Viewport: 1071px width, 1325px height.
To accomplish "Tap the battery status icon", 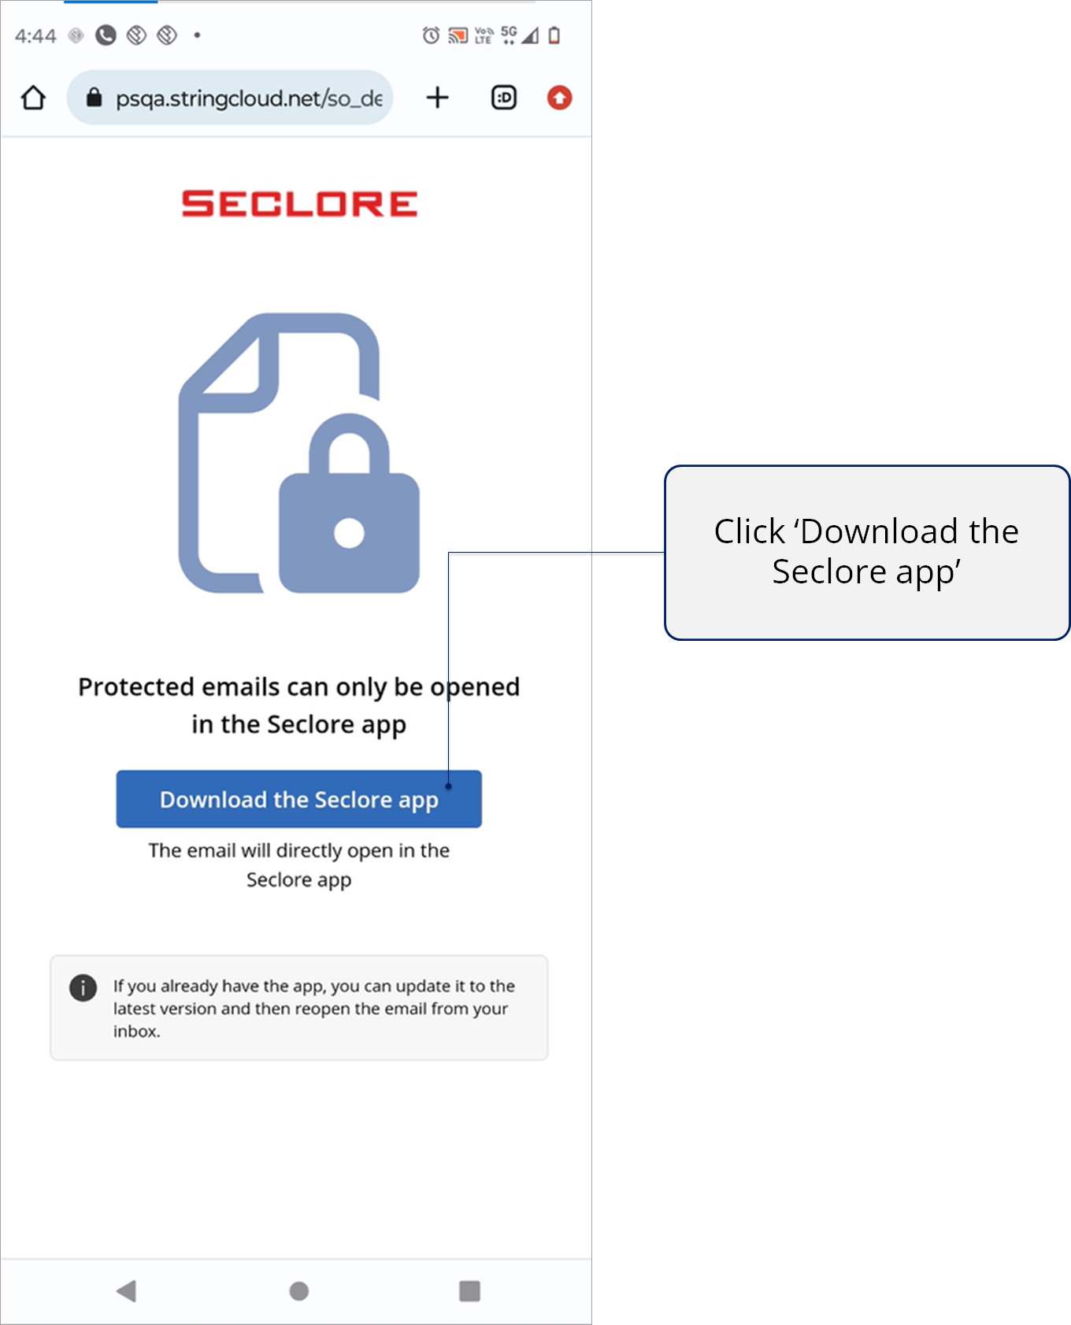I will click(554, 35).
